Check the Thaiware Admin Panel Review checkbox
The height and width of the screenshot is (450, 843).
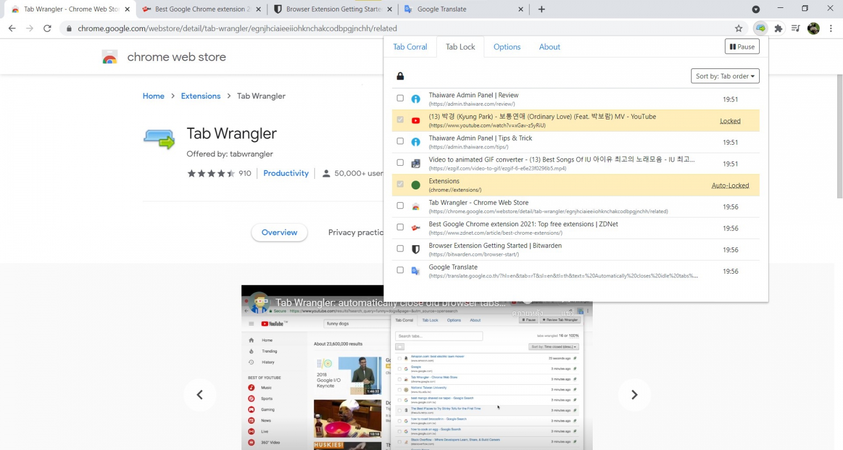[x=400, y=98]
